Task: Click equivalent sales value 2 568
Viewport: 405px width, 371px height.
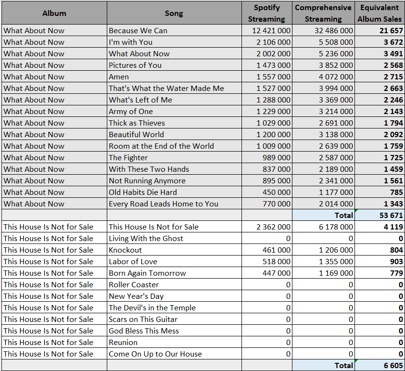Action: pos(380,65)
